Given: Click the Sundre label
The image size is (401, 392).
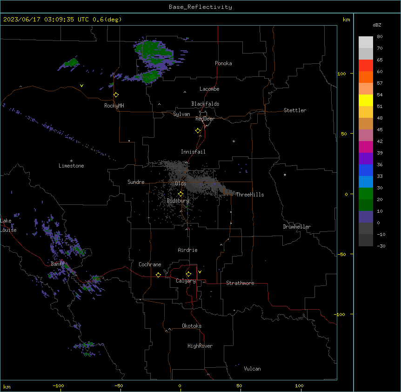Looking at the screenshot, I should click(x=136, y=182).
